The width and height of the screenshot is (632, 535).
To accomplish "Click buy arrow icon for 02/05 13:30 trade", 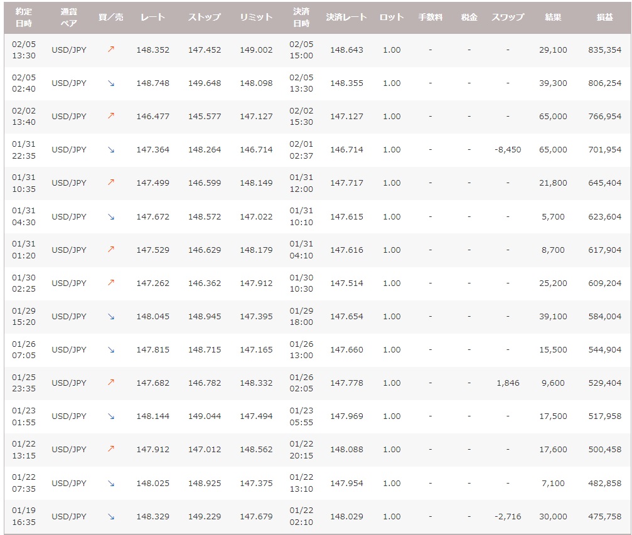I will pos(111,50).
